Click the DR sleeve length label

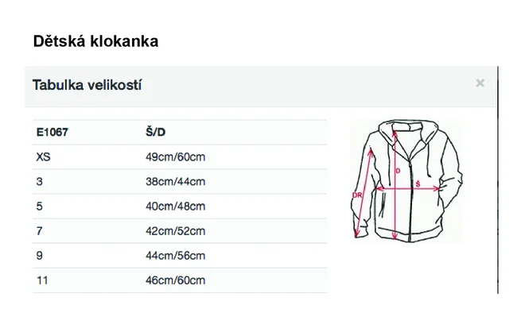click(357, 195)
